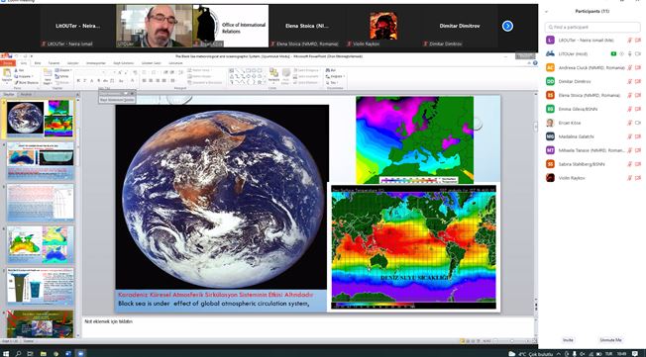Image resolution: width=646 pixels, height=357 pixels.
Task: Open Windows search from the taskbar
Action: coord(18,353)
